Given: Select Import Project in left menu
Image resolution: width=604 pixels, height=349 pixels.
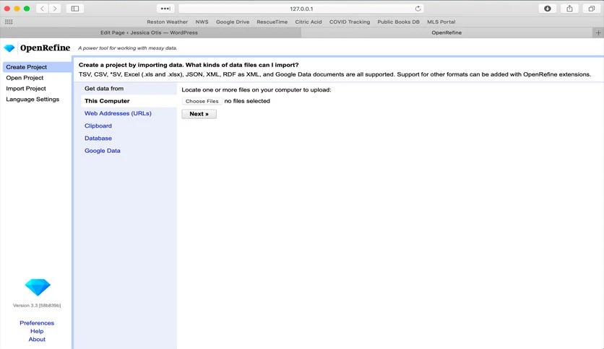Looking at the screenshot, I should 26,89.
